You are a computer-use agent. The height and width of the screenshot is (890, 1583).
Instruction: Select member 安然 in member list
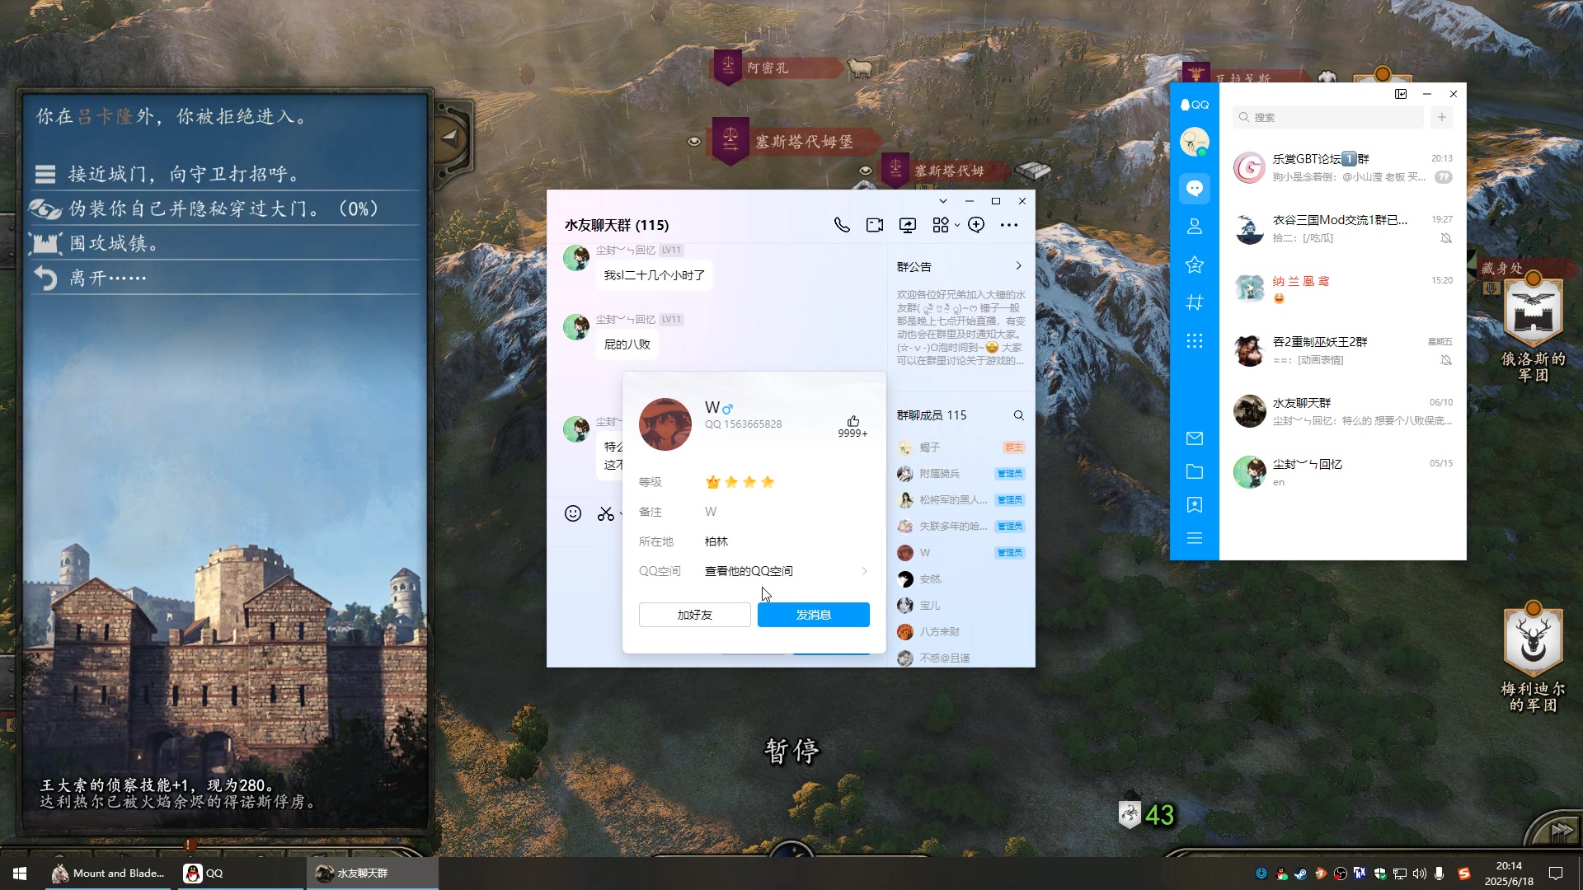[x=961, y=579]
